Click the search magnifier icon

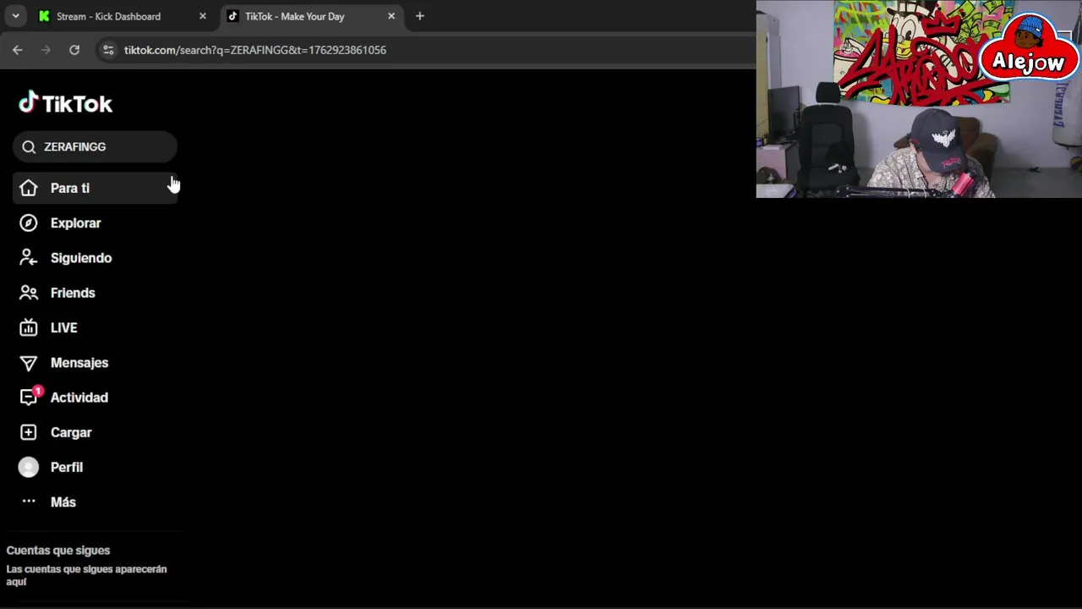(29, 147)
